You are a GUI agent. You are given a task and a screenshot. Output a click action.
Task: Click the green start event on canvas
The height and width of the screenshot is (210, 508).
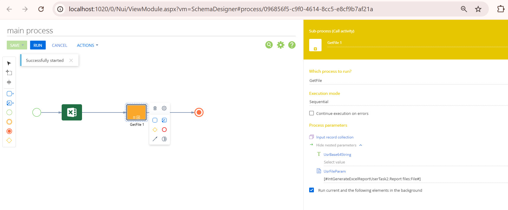37,112
